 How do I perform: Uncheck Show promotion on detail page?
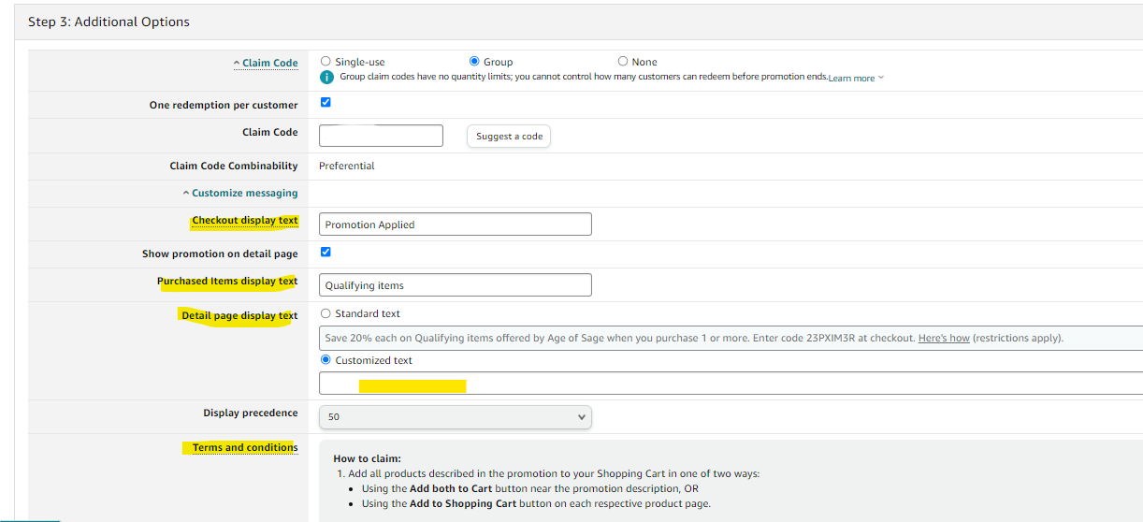point(326,252)
